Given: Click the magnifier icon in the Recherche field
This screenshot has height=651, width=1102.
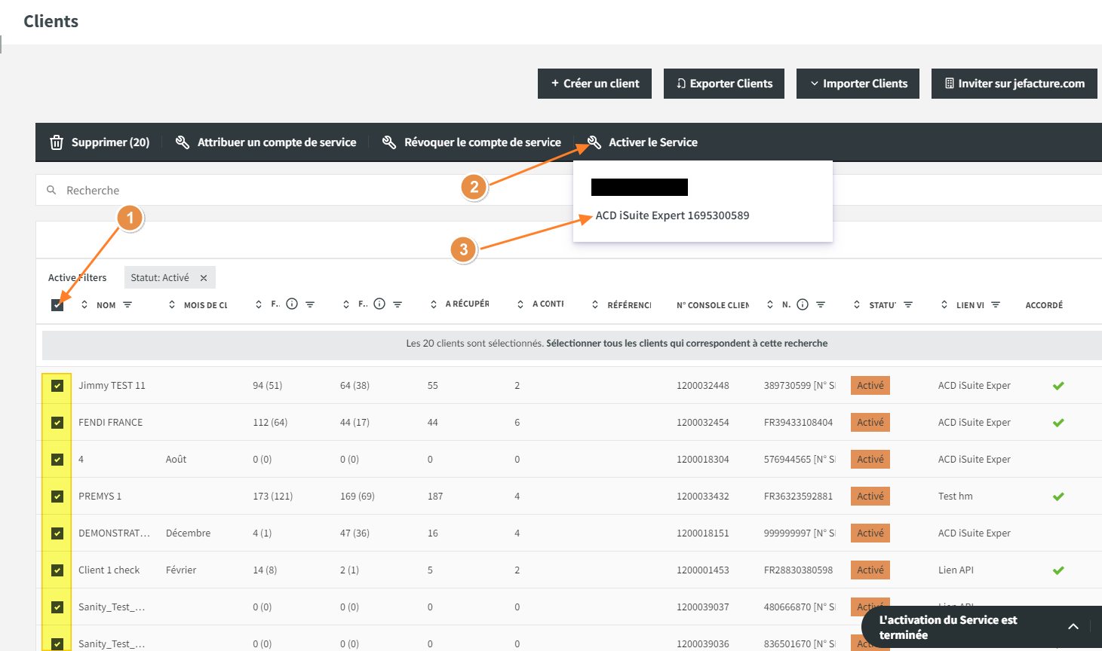Looking at the screenshot, I should 51,190.
